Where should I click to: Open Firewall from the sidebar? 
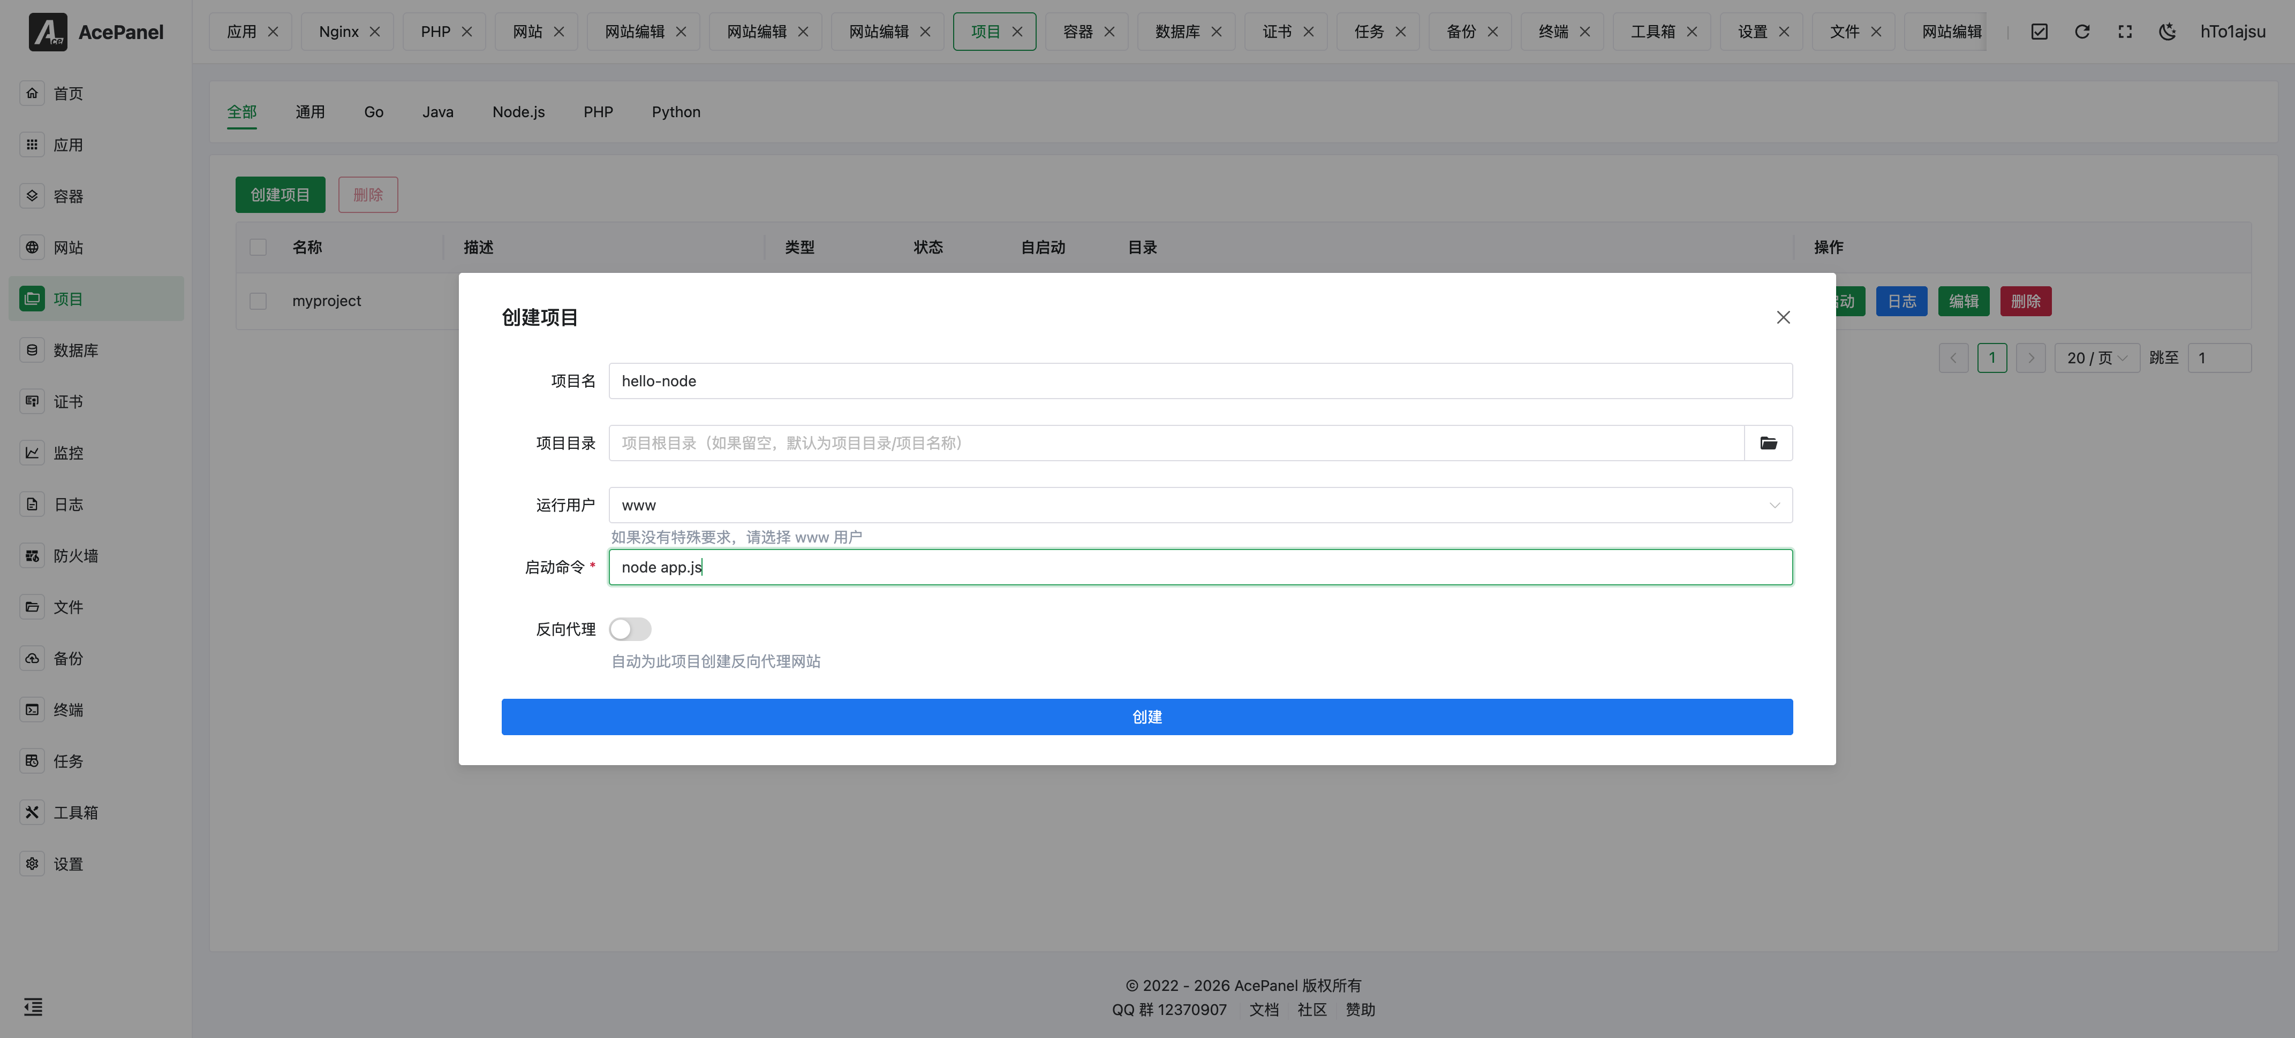pyautogui.click(x=75, y=555)
